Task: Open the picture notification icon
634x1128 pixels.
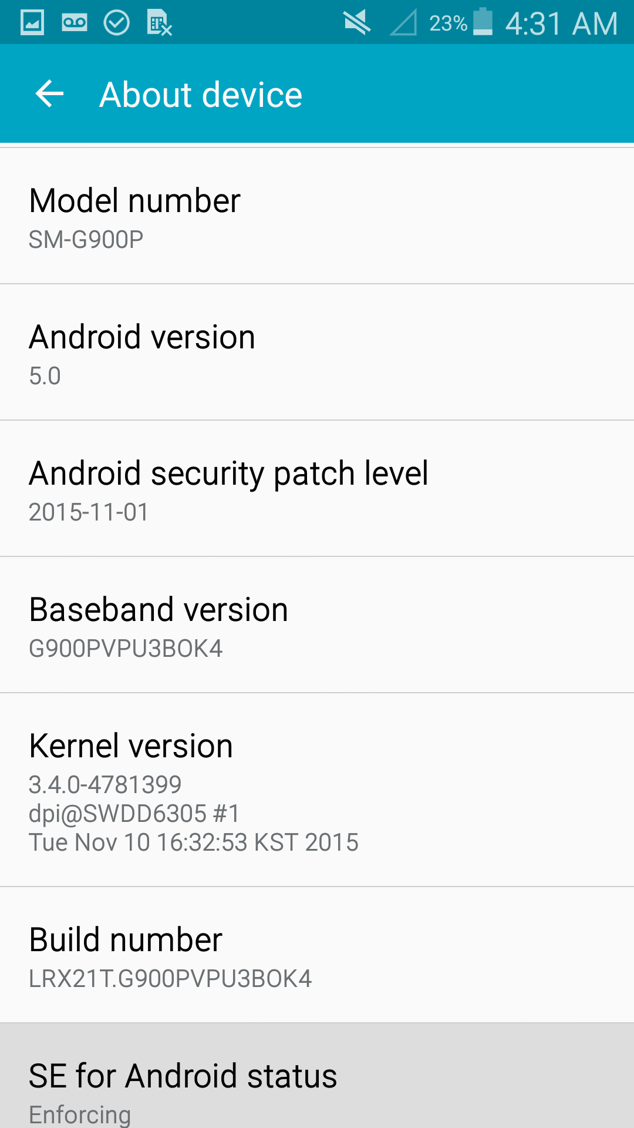Action: pos(32,23)
